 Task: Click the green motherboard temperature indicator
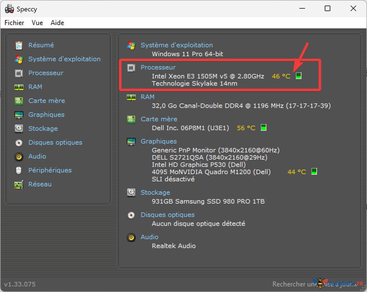264,127
